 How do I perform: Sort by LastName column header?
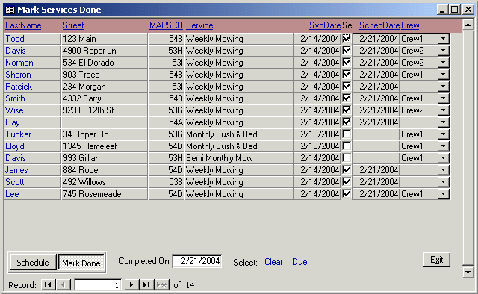(x=23, y=25)
